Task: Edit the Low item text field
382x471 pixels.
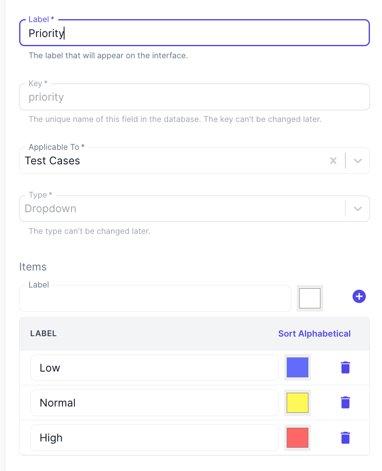Action: point(154,368)
